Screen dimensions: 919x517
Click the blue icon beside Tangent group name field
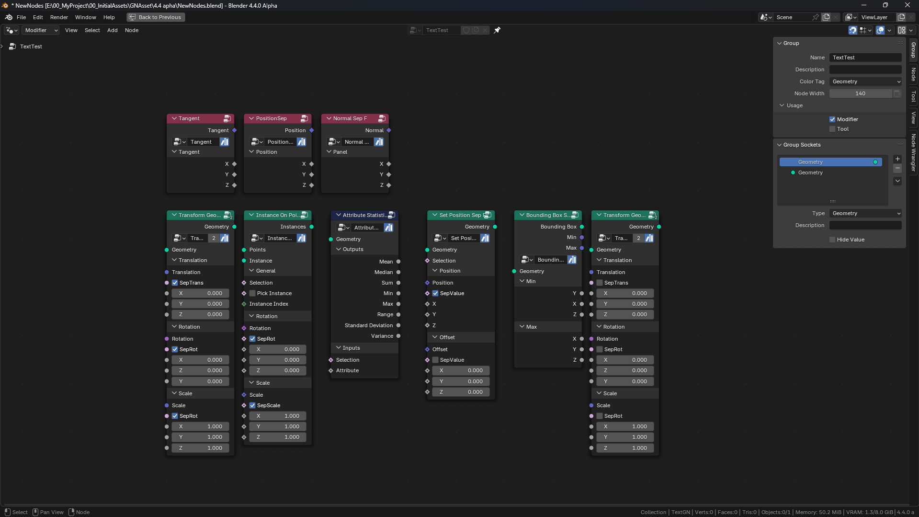click(224, 142)
